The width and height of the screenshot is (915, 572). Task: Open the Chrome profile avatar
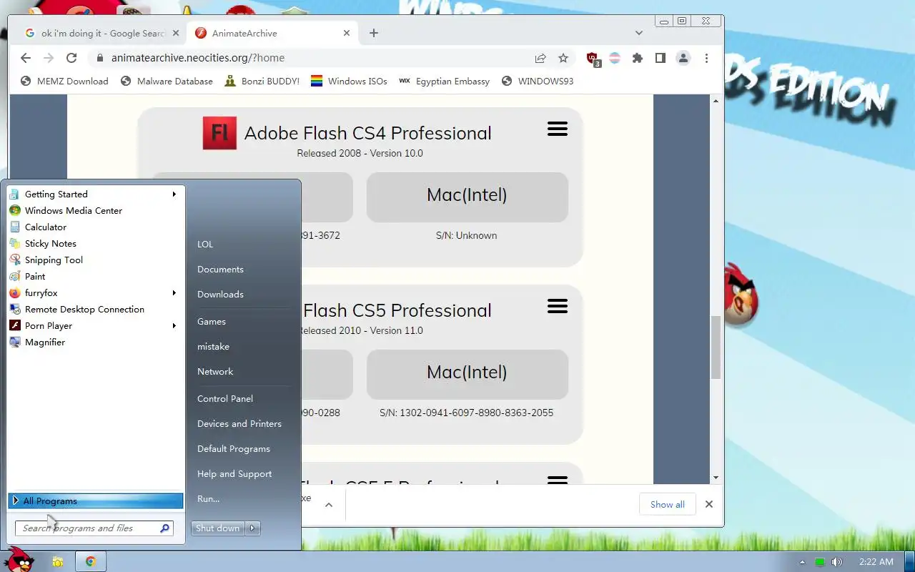click(x=683, y=58)
